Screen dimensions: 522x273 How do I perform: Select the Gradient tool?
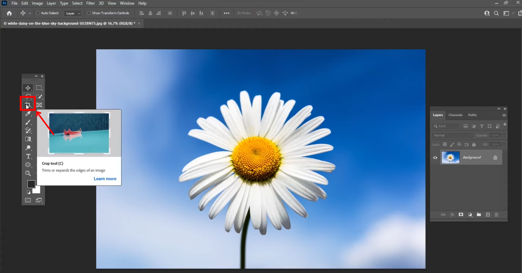(28, 139)
